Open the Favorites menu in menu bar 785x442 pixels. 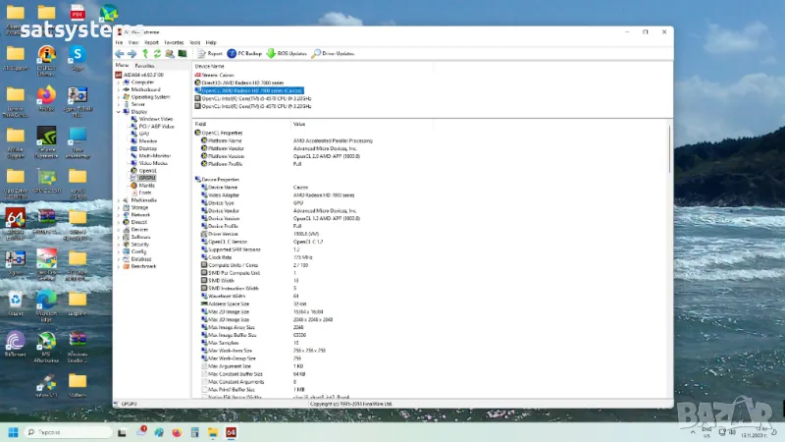pos(174,42)
